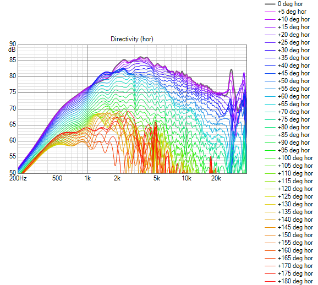Click the 'Directivity (hor)' chart title
318x285 pixels.
tap(132, 39)
